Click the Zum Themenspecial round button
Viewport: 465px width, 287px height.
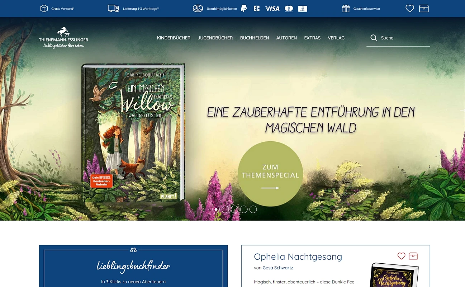click(270, 174)
